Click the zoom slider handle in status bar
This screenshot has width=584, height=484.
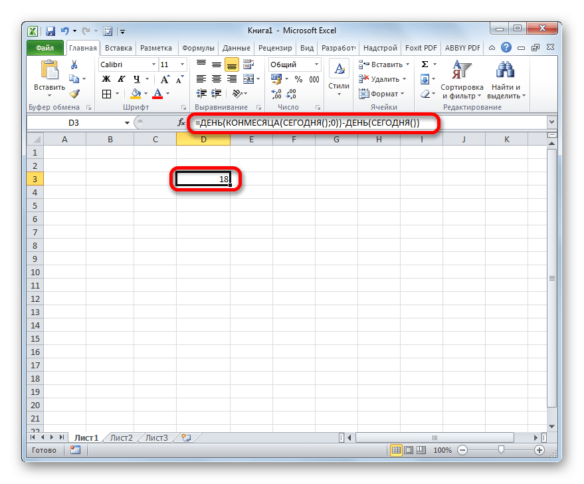tap(501, 449)
